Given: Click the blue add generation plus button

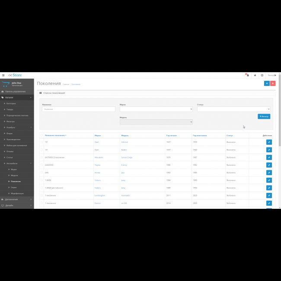Looking at the screenshot, I should pos(267,83).
